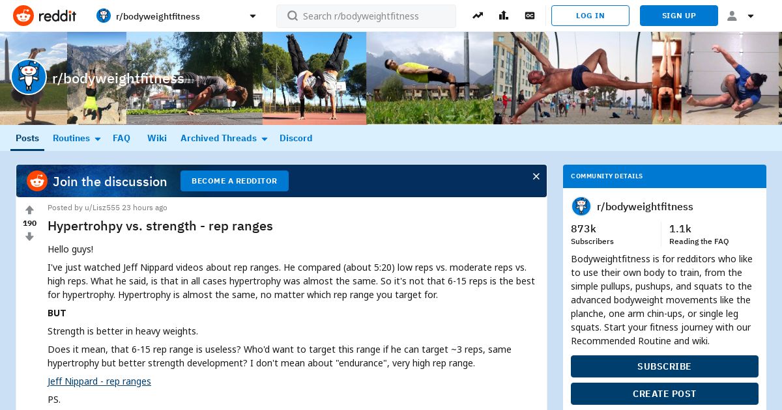Open r/bodyweightfitness banner title link
The image size is (782, 410).
pyautogui.click(x=118, y=79)
